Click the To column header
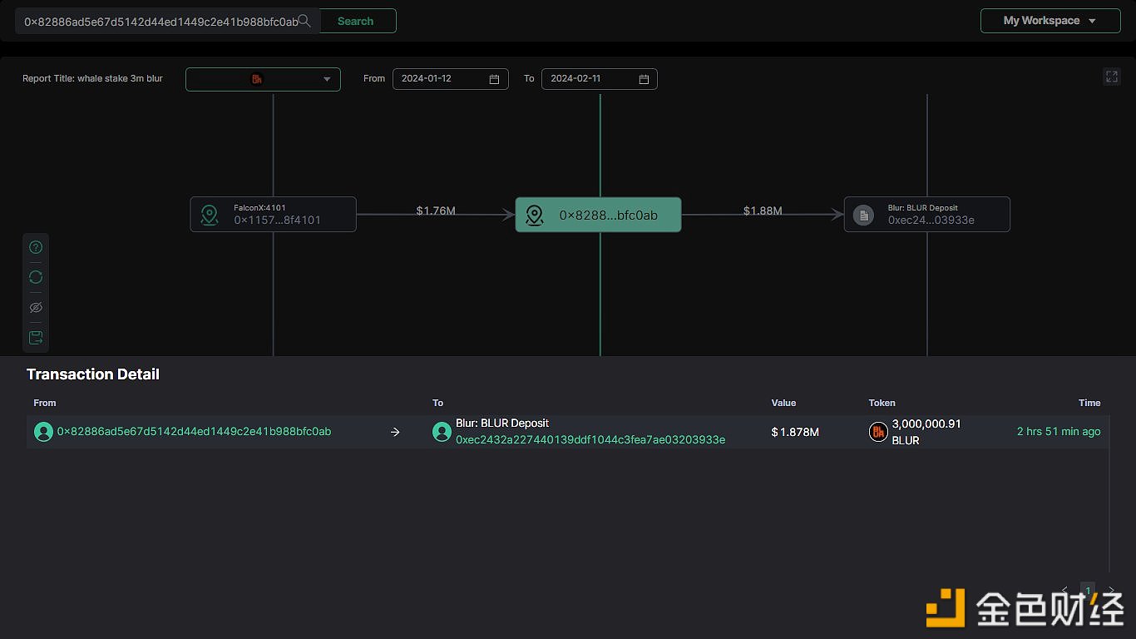 [438, 403]
